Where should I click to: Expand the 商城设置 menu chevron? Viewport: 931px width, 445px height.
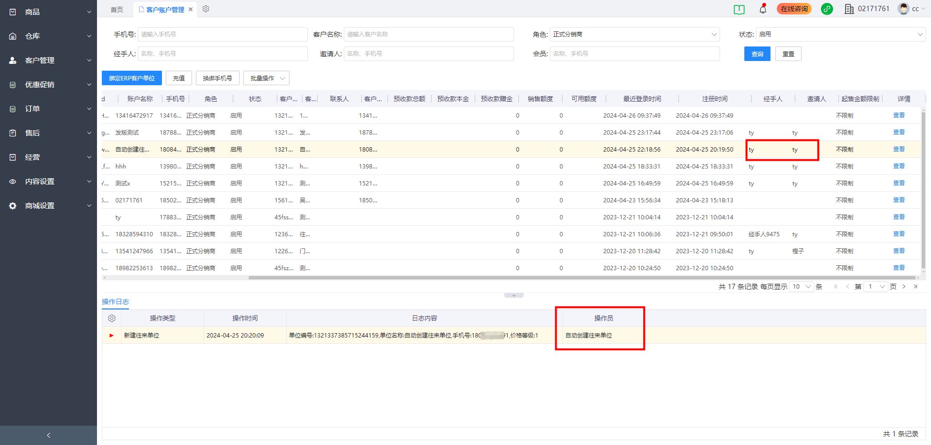pyautogui.click(x=89, y=205)
